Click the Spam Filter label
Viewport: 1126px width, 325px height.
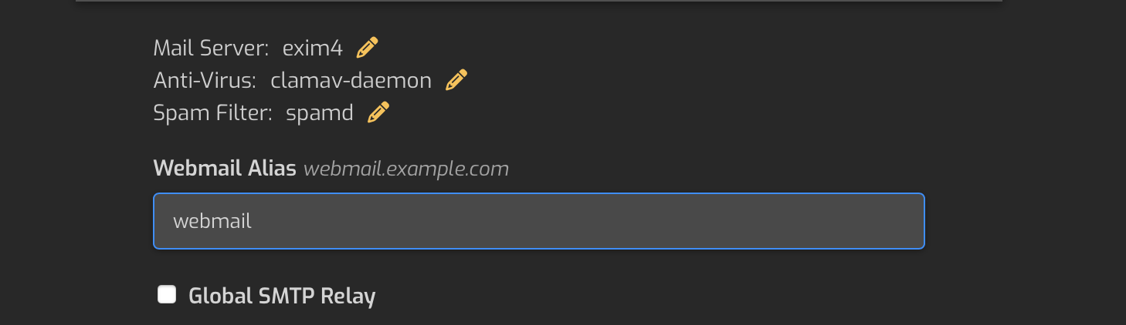point(213,112)
